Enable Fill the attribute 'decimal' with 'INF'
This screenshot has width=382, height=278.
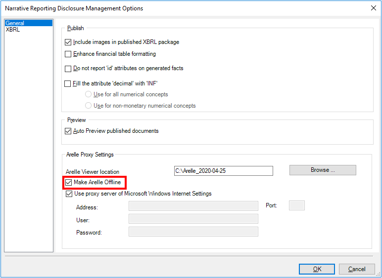pos(68,84)
